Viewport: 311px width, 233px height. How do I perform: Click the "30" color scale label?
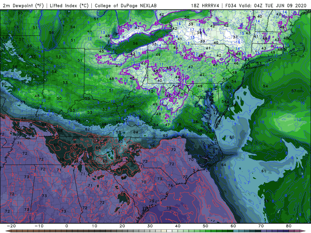click(150, 226)
